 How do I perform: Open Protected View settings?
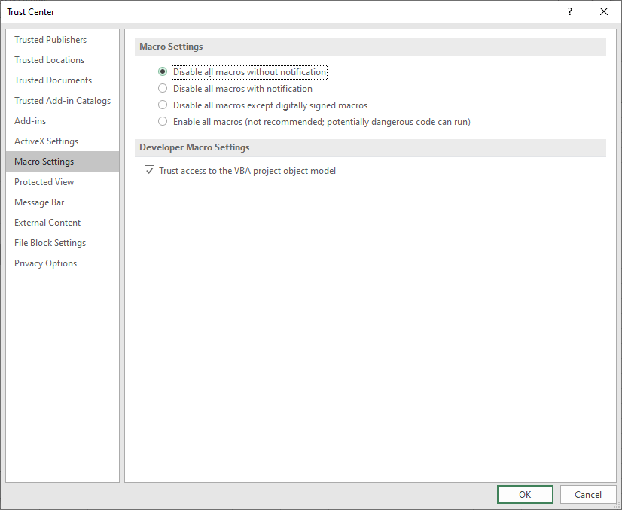(x=44, y=181)
